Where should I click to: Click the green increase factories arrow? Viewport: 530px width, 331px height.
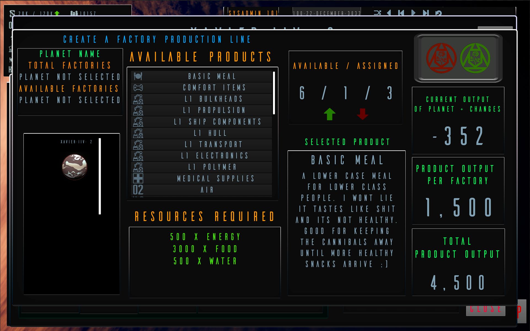click(330, 114)
